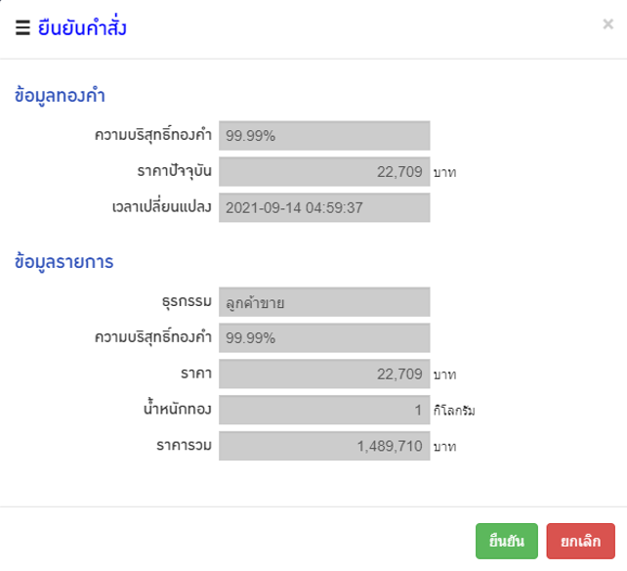Click the gold purity field under ข้อมูลรายการ
The width and height of the screenshot is (627, 571).
coord(324,338)
